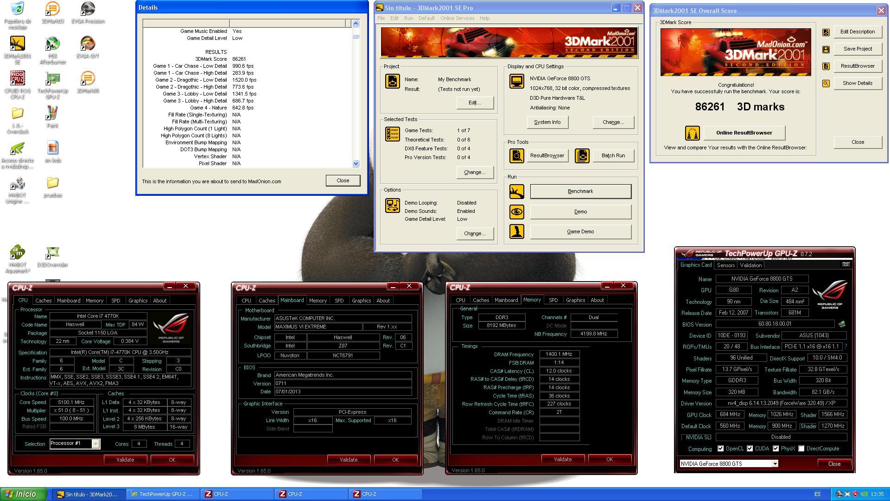Click the PCI-E bus interface question mark
The height and width of the screenshot is (501, 890).
click(845, 347)
